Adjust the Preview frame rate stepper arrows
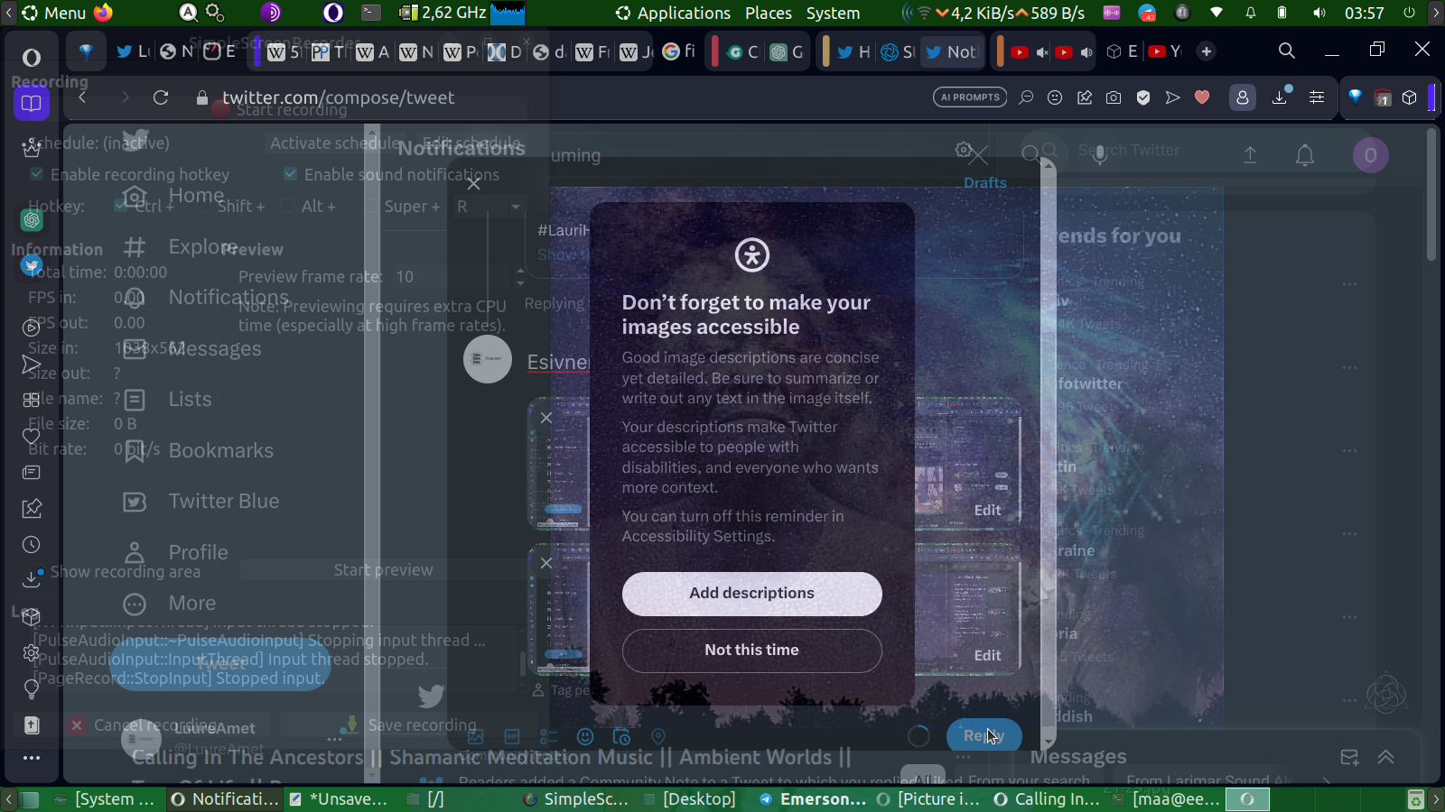This screenshot has height=812, width=1445. coord(519,277)
